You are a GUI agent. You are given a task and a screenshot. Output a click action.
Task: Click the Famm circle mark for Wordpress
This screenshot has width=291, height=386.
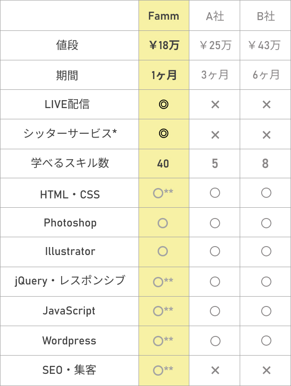click(158, 341)
